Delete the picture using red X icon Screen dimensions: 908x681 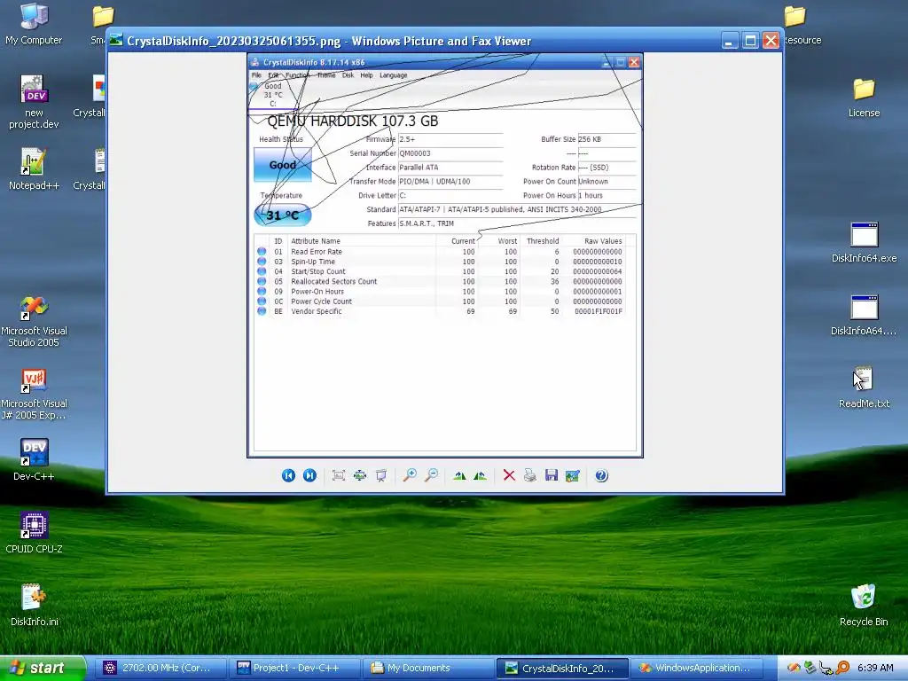509,475
